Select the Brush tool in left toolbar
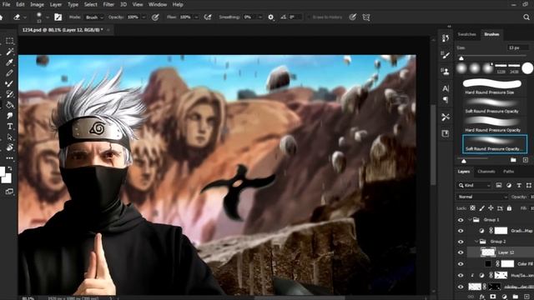 coord(9,83)
